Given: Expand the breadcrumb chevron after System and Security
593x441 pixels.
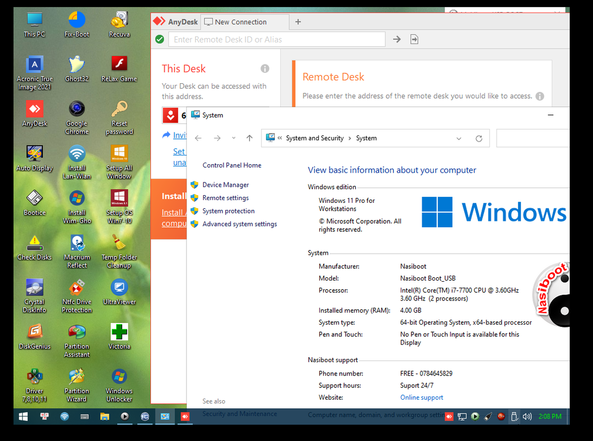Looking at the screenshot, I should tap(350, 138).
